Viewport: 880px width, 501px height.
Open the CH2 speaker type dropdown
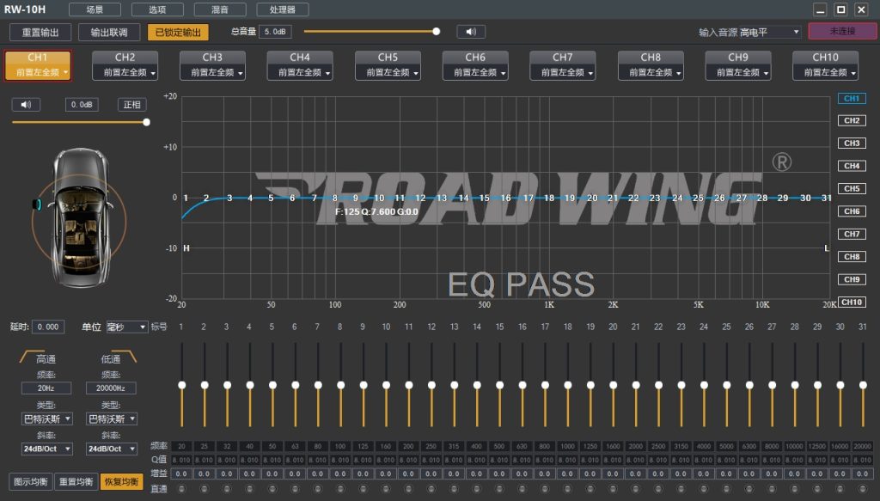tap(125, 72)
